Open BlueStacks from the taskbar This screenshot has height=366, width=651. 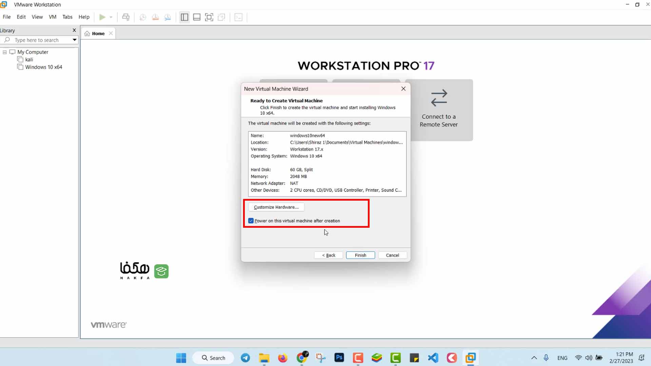tap(377, 358)
